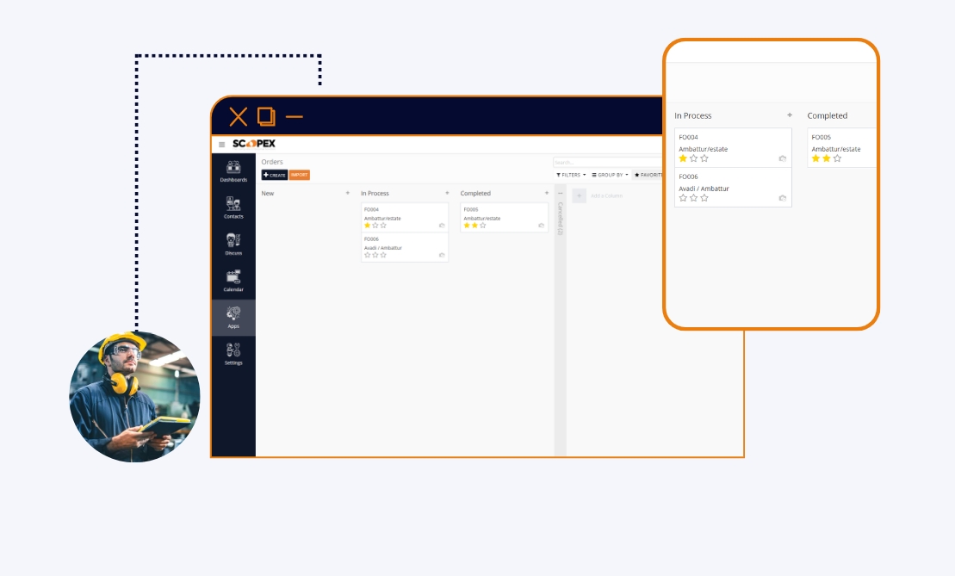The height and width of the screenshot is (576, 955).
Task: Open Contacts in the sidebar
Action: [233, 207]
